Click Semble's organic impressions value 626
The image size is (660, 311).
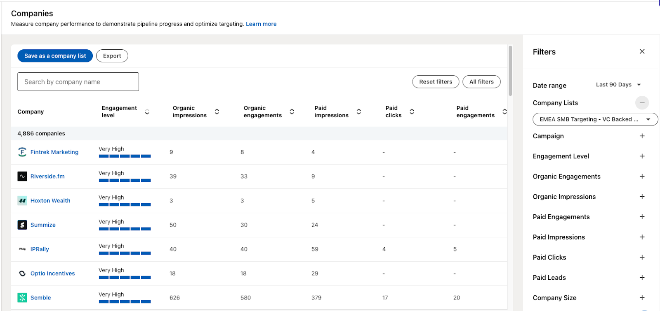(174, 298)
